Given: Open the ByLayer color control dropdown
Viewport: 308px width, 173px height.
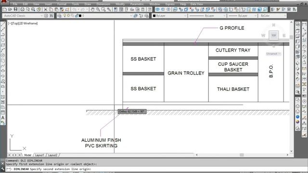Looking at the screenshot, I should tap(169, 16).
